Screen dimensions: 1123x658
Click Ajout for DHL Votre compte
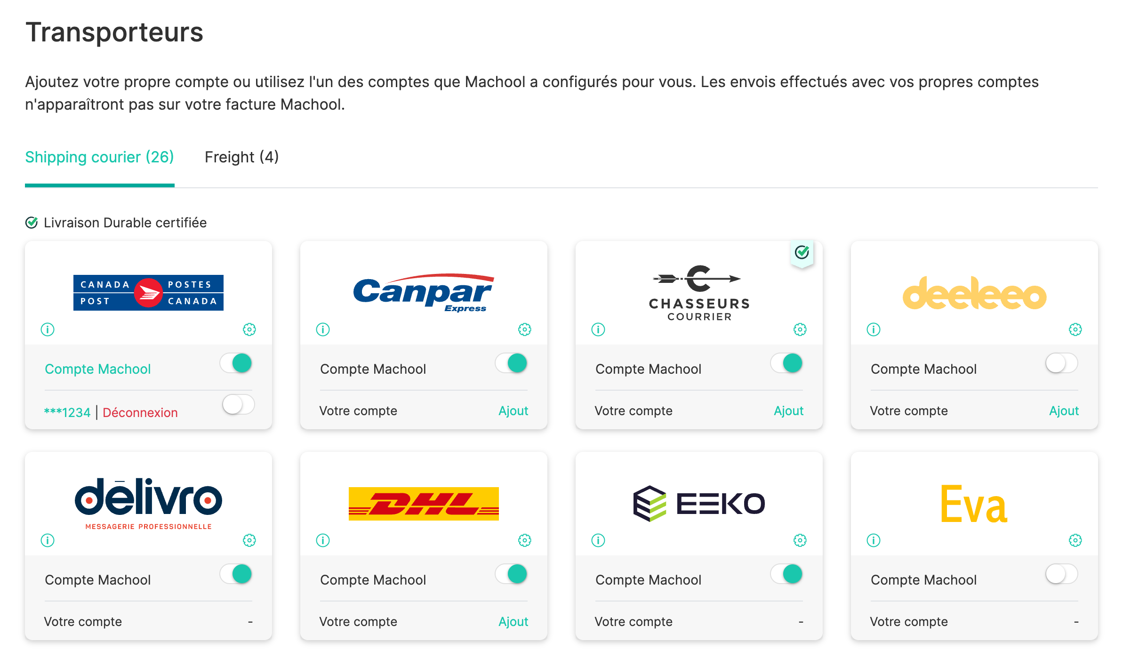tap(513, 622)
